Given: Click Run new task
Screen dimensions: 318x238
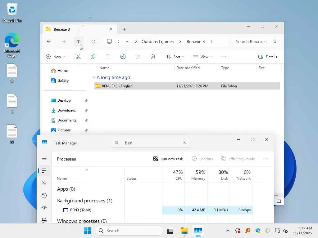Looking at the screenshot, I should 168,159.
